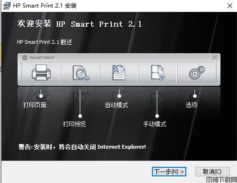237x183 pixels.
Task: Click the options gears icon
Action: tap(197, 72)
